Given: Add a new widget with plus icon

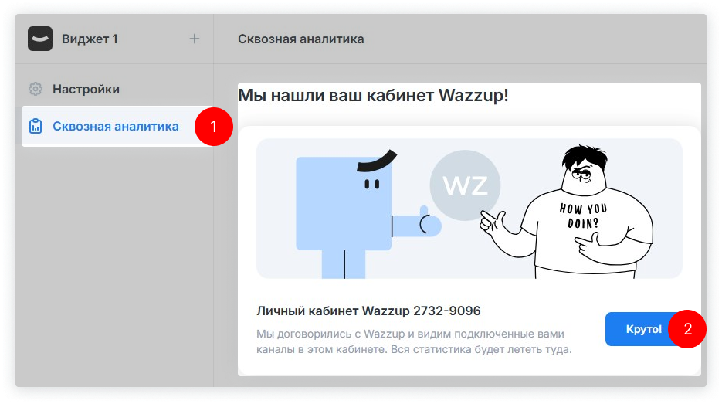Looking at the screenshot, I should pyautogui.click(x=195, y=39).
